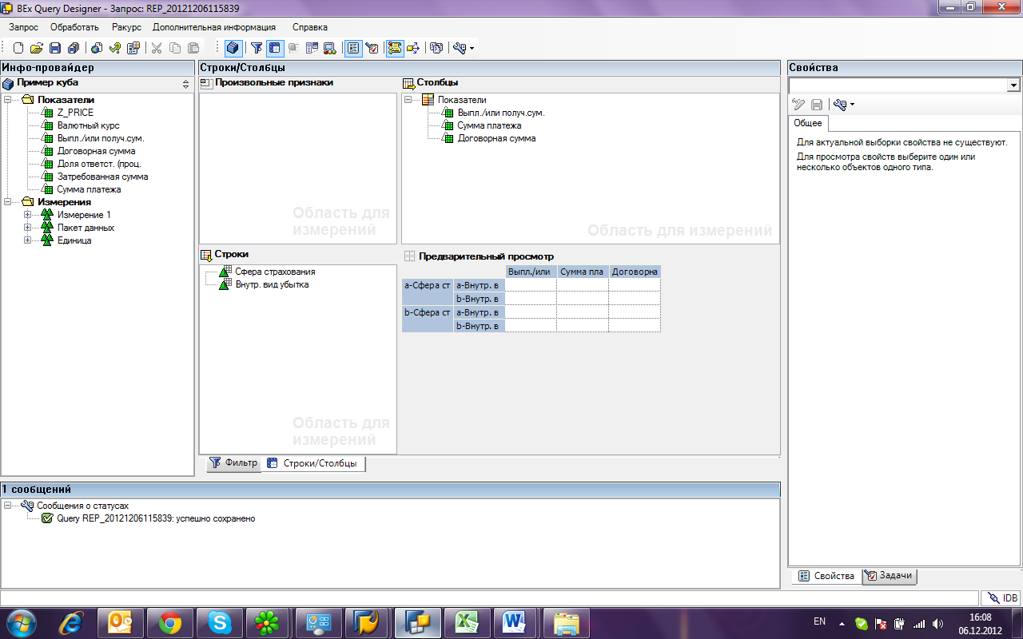
Task: Select the Задачи tab
Action: 890,576
